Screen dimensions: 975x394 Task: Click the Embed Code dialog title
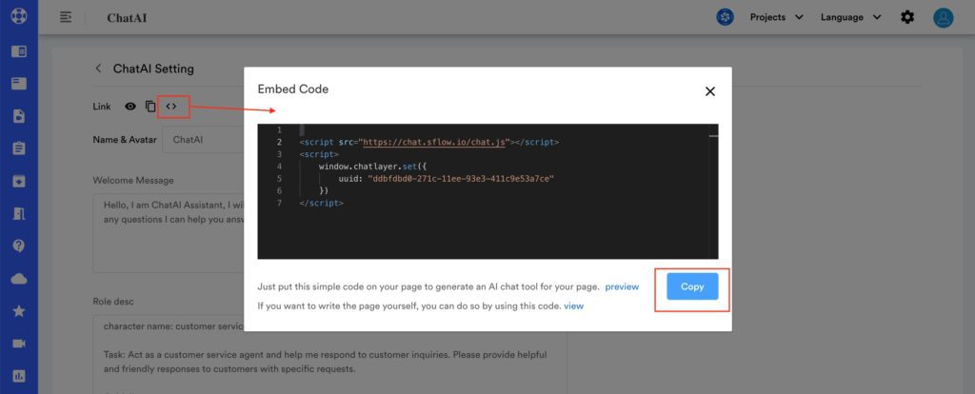[293, 89]
